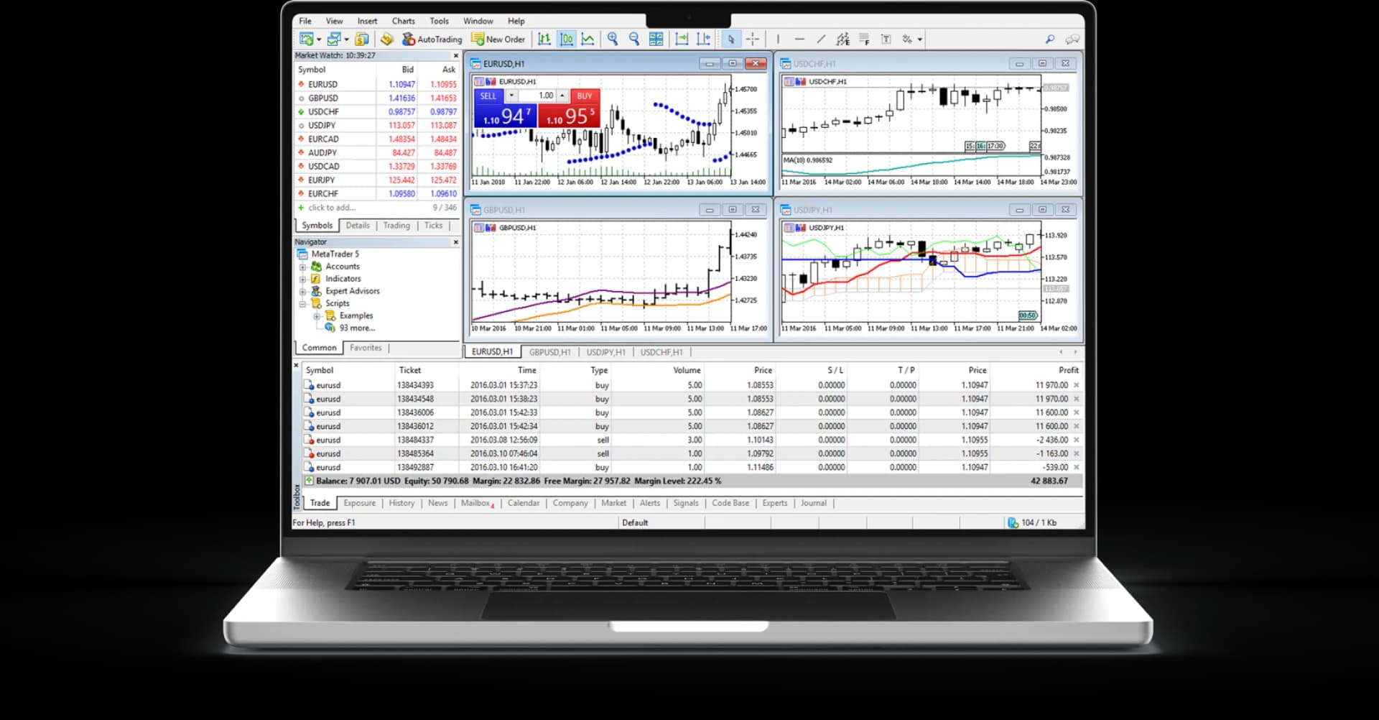Open the Tile Windows icon
This screenshot has height=720, width=1379.
656,39
